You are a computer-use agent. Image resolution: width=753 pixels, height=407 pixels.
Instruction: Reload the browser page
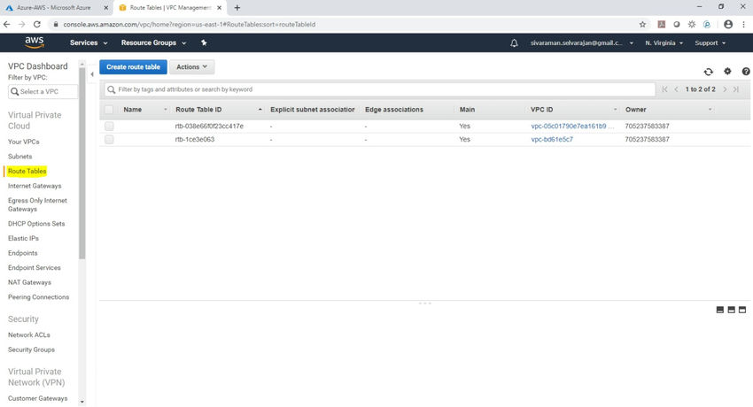point(37,24)
